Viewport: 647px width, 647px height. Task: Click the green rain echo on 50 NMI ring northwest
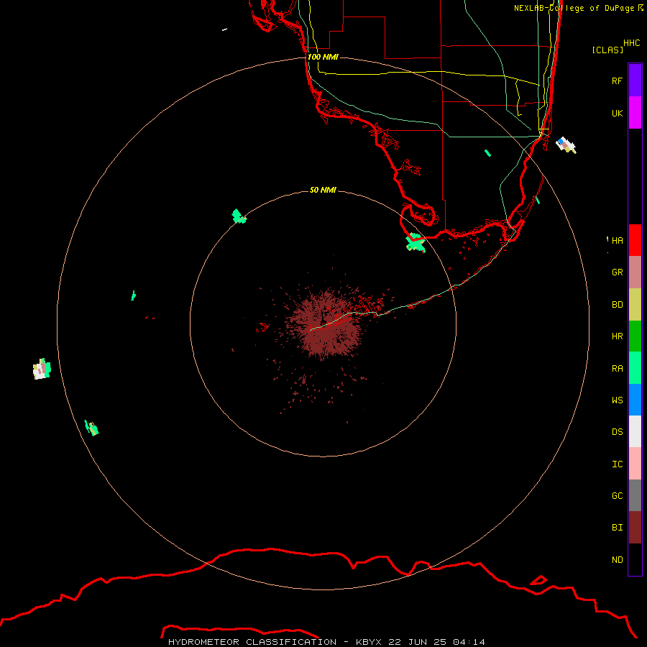(x=239, y=216)
